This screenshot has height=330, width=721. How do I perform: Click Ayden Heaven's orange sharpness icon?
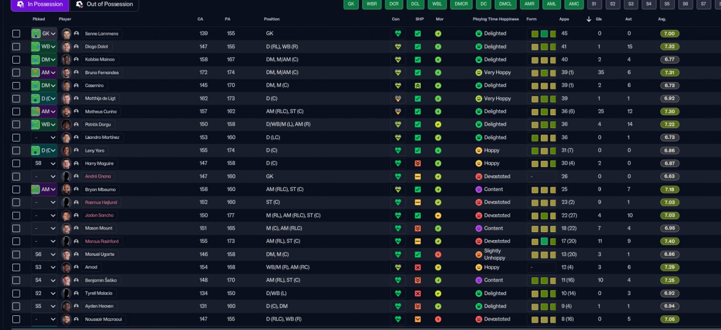pos(417,306)
